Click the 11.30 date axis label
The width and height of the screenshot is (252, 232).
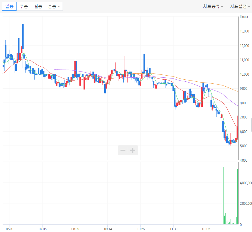tap(174, 229)
